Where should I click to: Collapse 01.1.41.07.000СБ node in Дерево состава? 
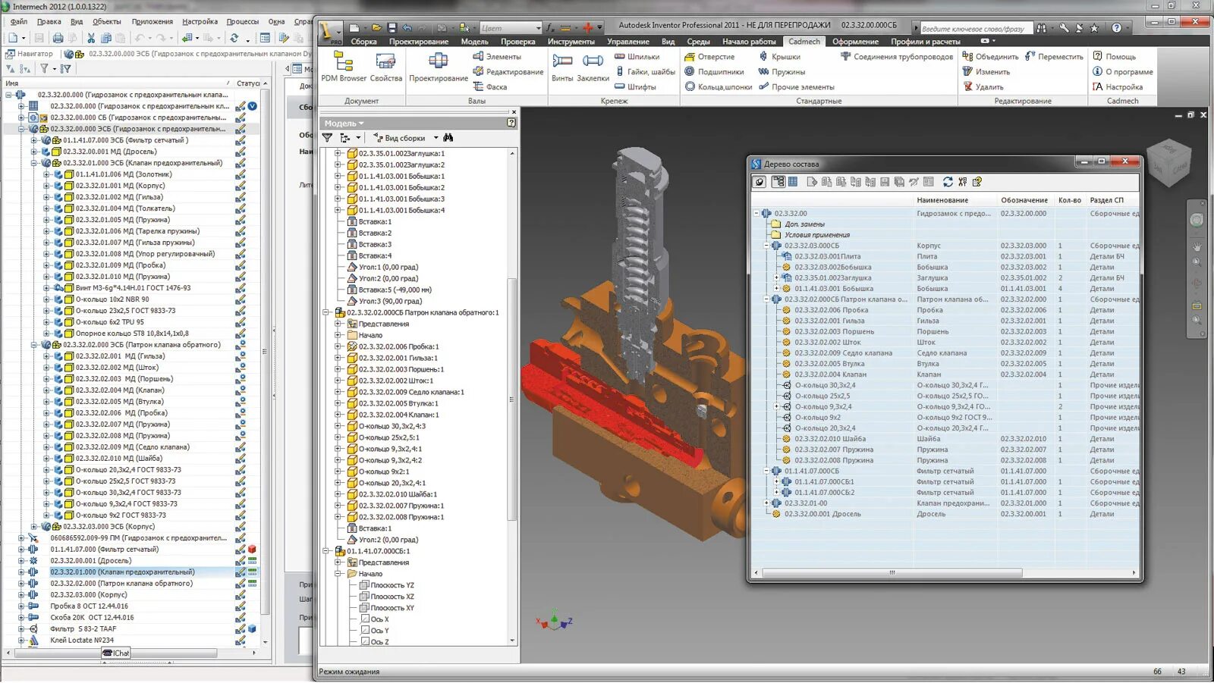pos(766,472)
